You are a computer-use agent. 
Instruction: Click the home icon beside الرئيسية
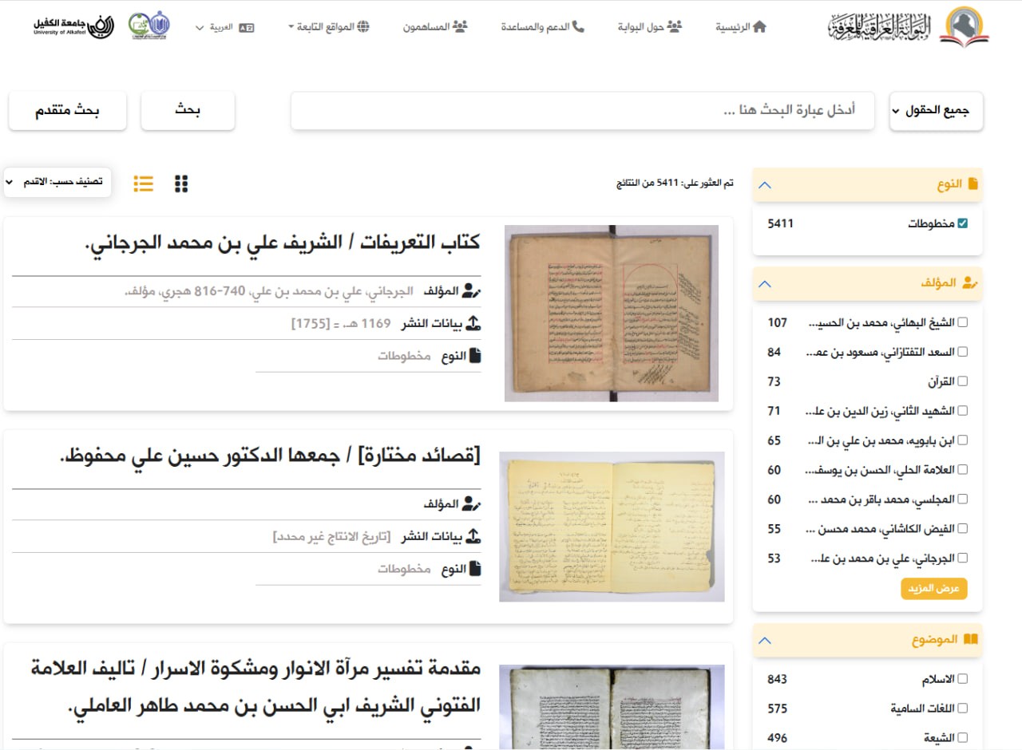pyautogui.click(x=759, y=27)
